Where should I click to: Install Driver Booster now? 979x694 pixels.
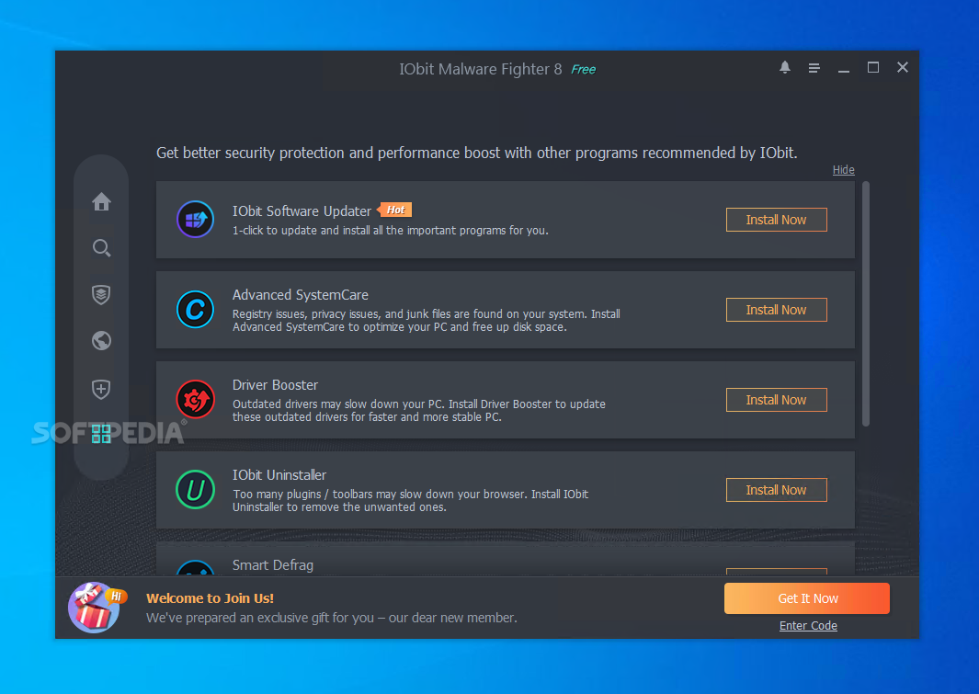coord(776,400)
